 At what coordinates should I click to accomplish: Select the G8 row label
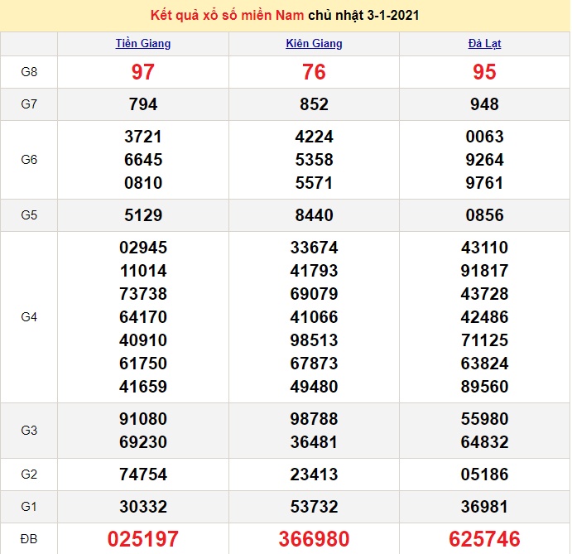point(29,72)
